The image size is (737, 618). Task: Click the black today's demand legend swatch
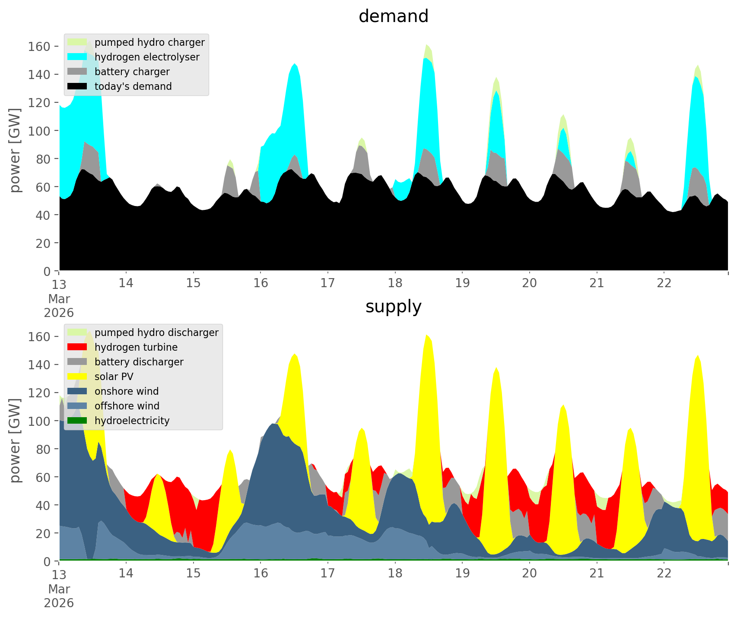pyautogui.click(x=77, y=86)
